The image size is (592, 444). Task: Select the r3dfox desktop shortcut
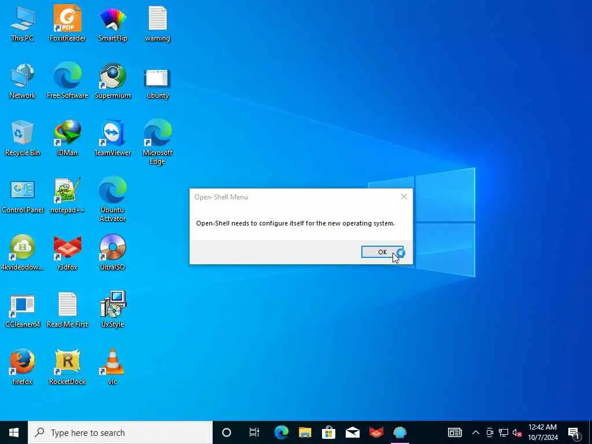click(67, 252)
